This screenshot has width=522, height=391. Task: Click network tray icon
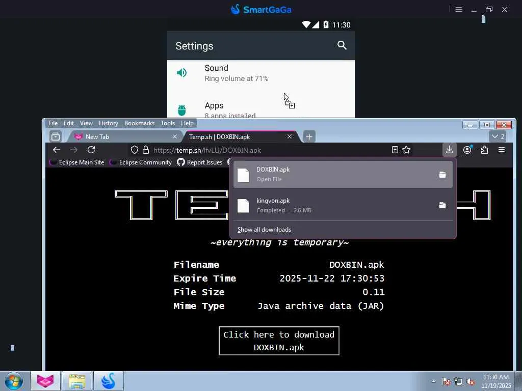pyautogui.click(x=458, y=382)
